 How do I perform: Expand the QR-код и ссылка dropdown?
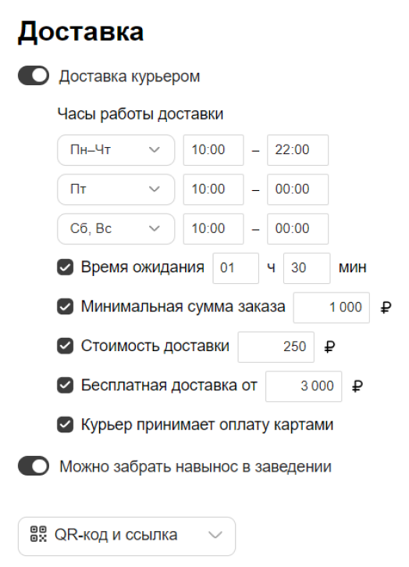click(x=126, y=536)
